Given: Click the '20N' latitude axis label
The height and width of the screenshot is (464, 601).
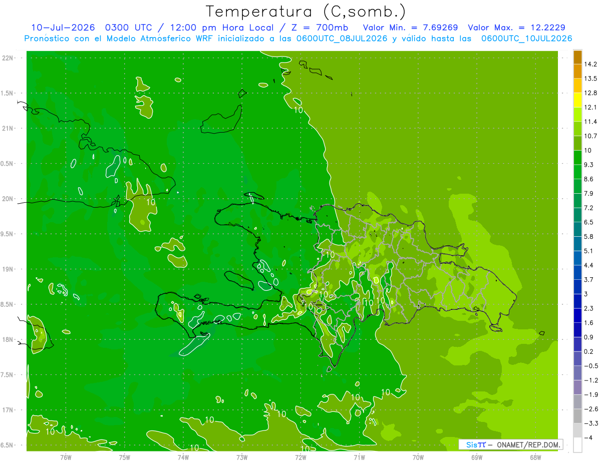Looking at the screenshot, I should (8, 199).
